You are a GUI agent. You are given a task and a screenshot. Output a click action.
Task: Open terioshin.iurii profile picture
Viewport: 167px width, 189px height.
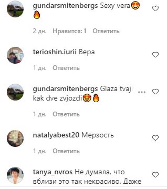click(15, 55)
